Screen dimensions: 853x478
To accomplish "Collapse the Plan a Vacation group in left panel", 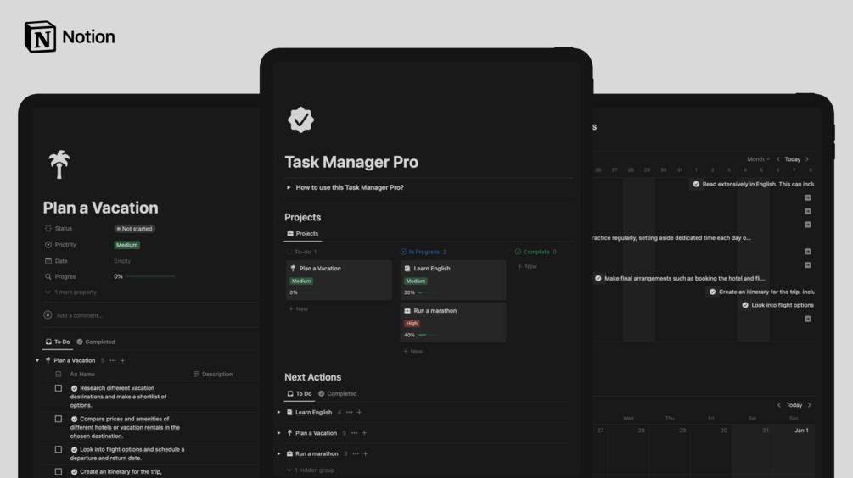I will (x=37, y=360).
